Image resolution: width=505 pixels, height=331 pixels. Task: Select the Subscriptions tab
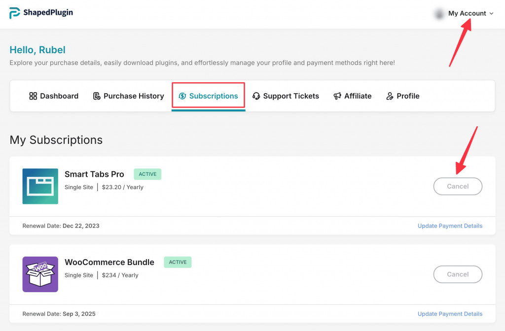[x=209, y=96]
